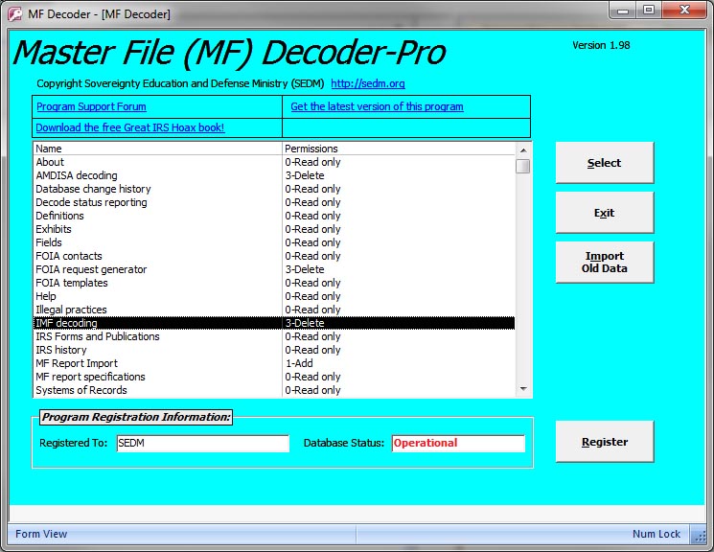Open the http://sedm.org link

coord(368,83)
